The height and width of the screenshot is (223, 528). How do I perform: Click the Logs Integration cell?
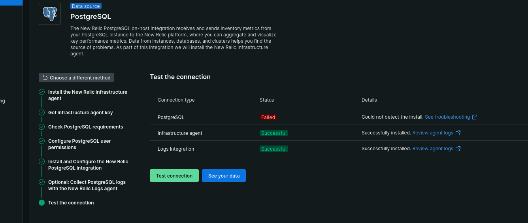[176, 149]
